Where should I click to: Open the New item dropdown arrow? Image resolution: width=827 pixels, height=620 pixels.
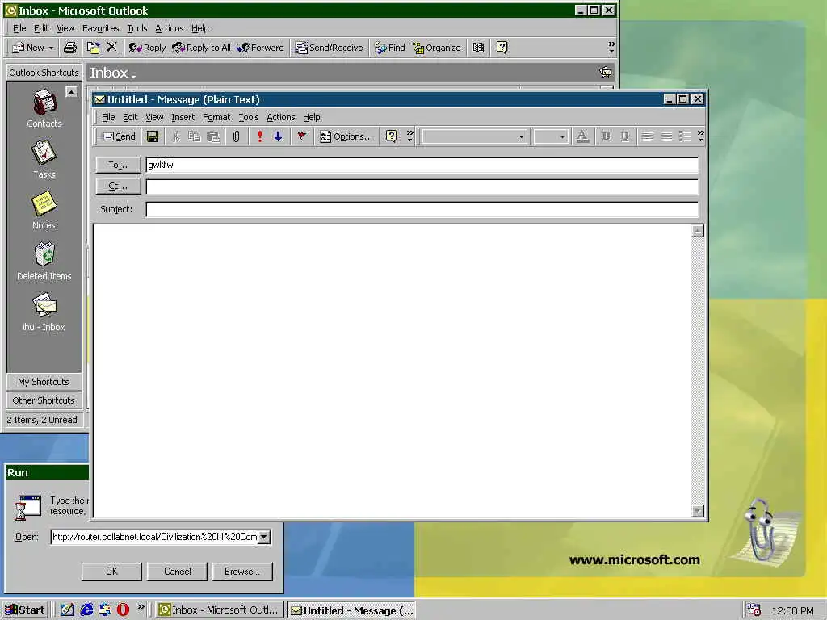click(x=51, y=48)
